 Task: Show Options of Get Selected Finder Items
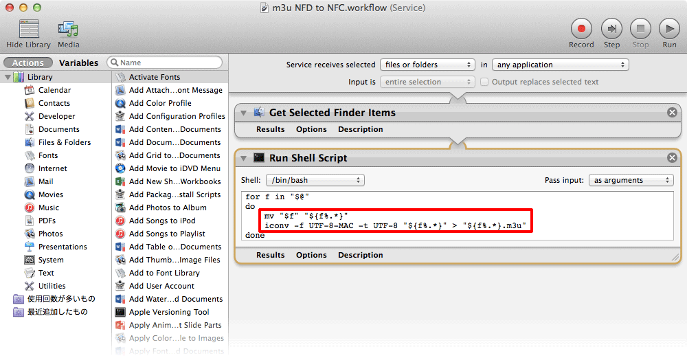tap(311, 129)
